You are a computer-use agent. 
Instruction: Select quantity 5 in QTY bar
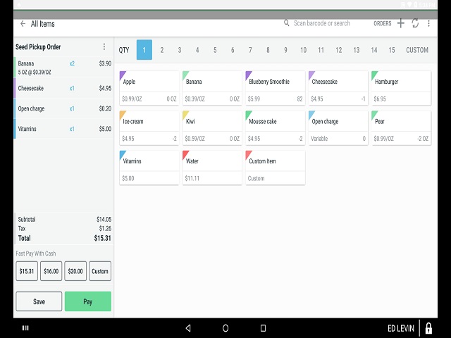pos(215,50)
